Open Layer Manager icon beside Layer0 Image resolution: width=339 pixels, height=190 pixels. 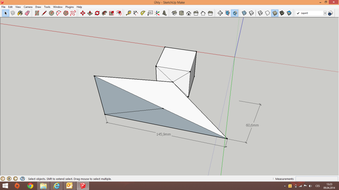tap(330, 13)
